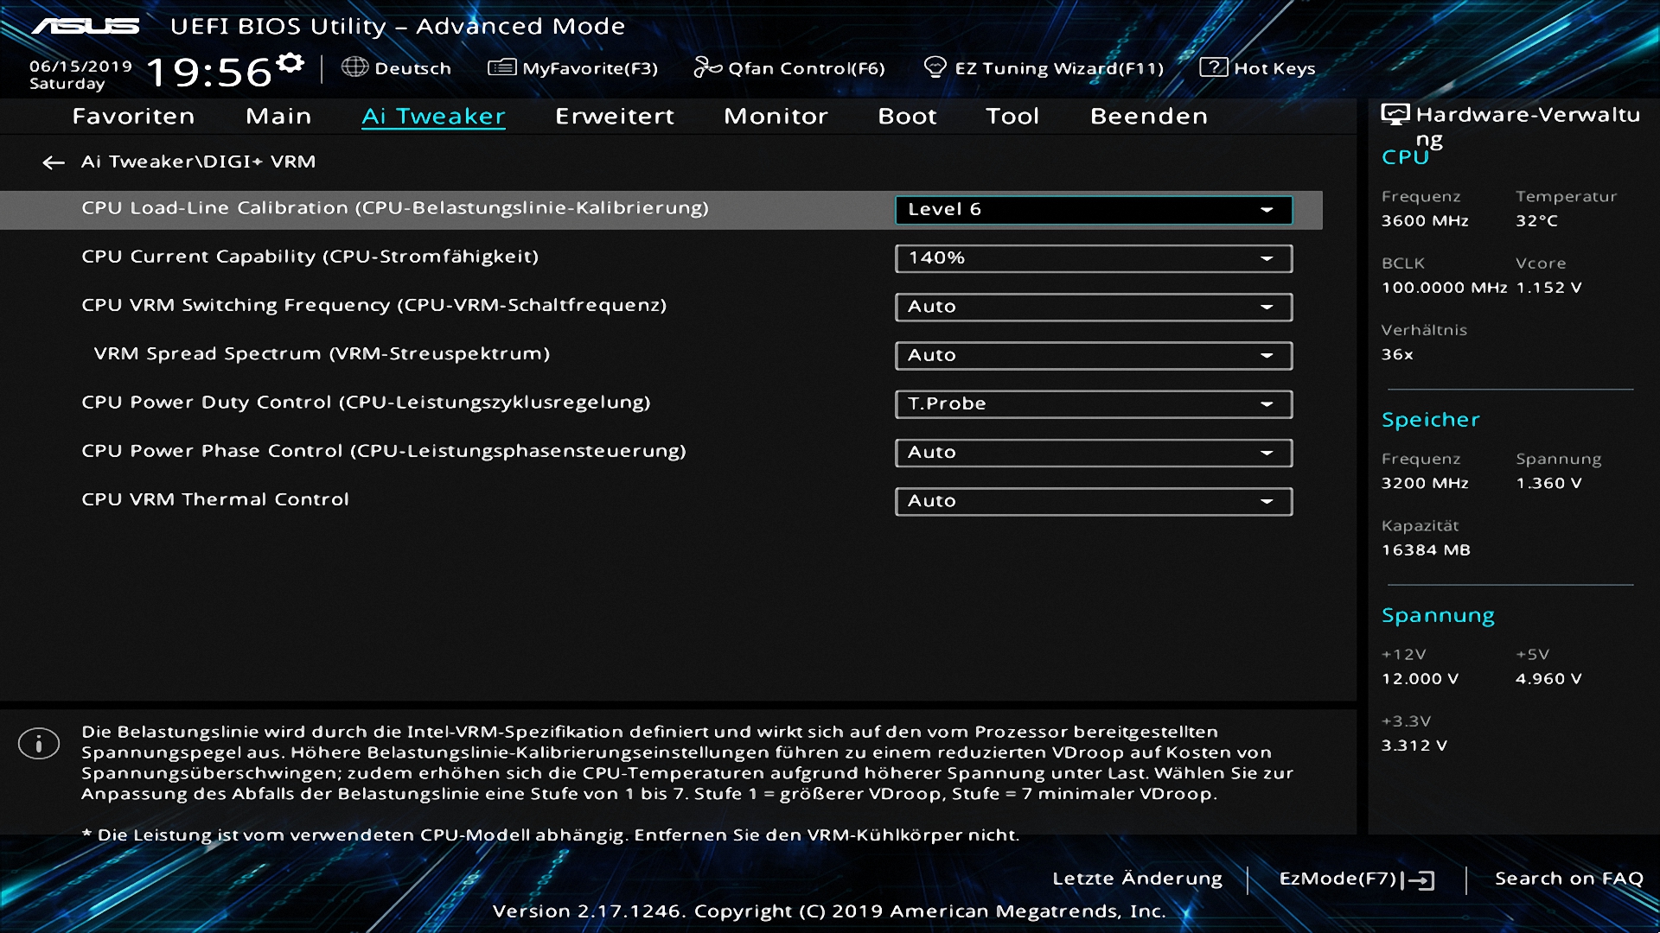Screen dimensions: 1660x933
Task: Open MyFavorite list icon
Action: [x=501, y=67]
